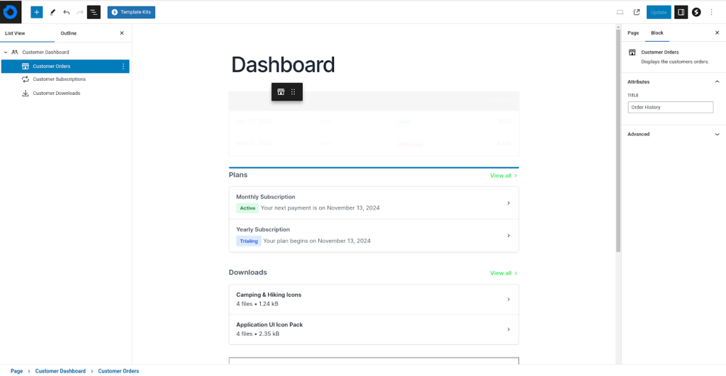726x376 pixels.
Task: Select Customer Subscriptions in List View
Action: click(x=59, y=79)
